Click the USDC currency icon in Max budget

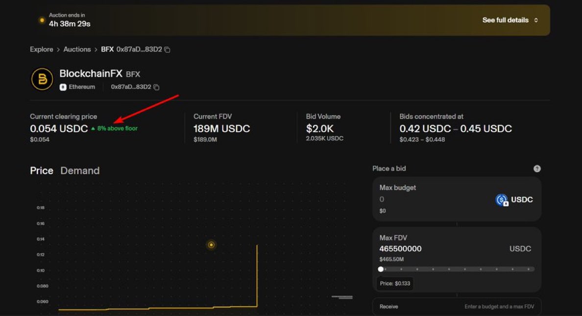click(x=502, y=200)
